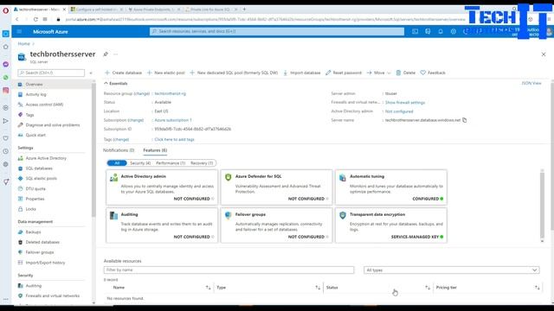
Task: Open Azure subscription 1 link
Action: [173, 120]
